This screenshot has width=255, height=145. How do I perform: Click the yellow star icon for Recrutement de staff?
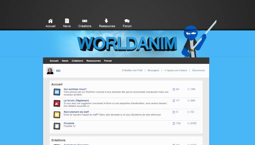(57, 115)
